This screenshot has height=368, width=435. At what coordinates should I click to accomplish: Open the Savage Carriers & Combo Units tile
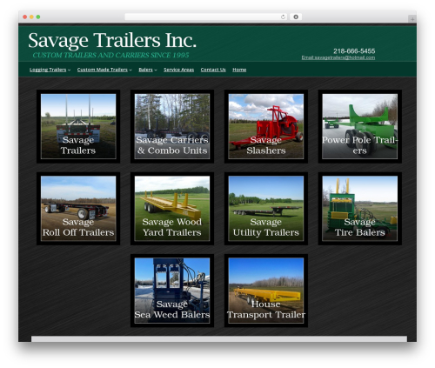(x=172, y=126)
